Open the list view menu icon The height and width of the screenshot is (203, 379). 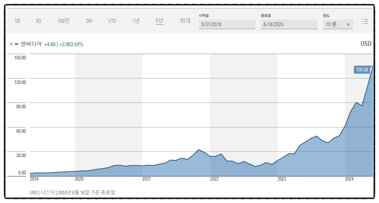point(365,21)
